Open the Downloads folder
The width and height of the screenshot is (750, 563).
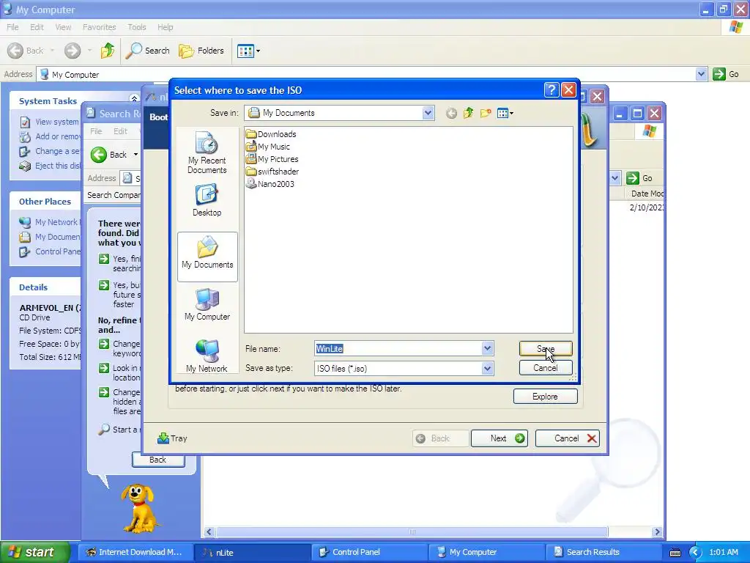tap(271, 134)
